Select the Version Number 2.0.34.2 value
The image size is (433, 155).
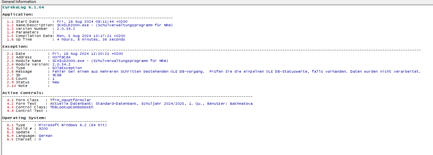[x=66, y=29]
